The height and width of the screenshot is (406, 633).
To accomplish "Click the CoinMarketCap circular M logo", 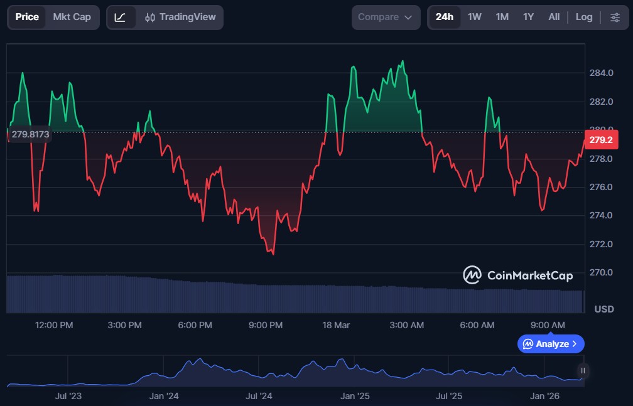I will click(x=472, y=275).
